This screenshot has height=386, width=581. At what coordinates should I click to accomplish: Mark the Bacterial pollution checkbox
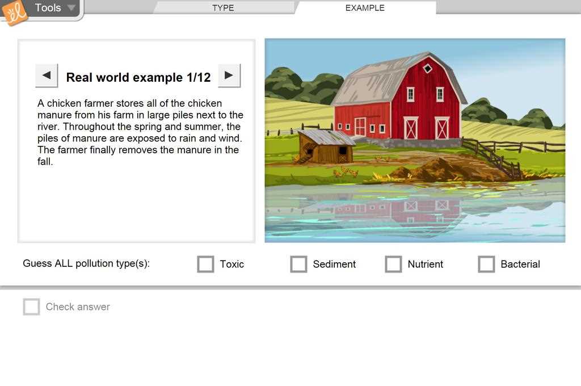[486, 264]
